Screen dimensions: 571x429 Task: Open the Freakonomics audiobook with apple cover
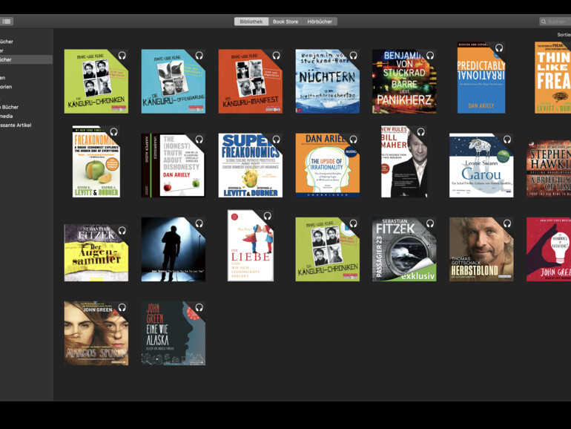tap(96, 162)
